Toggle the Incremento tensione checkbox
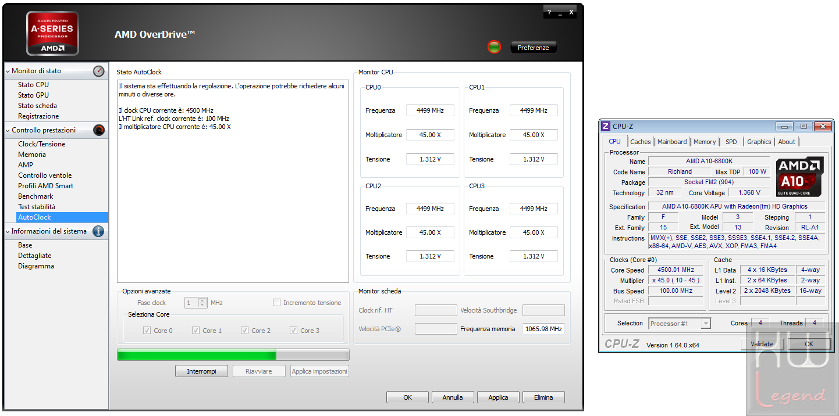The width and height of the screenshot is (839, 416). 277,303
